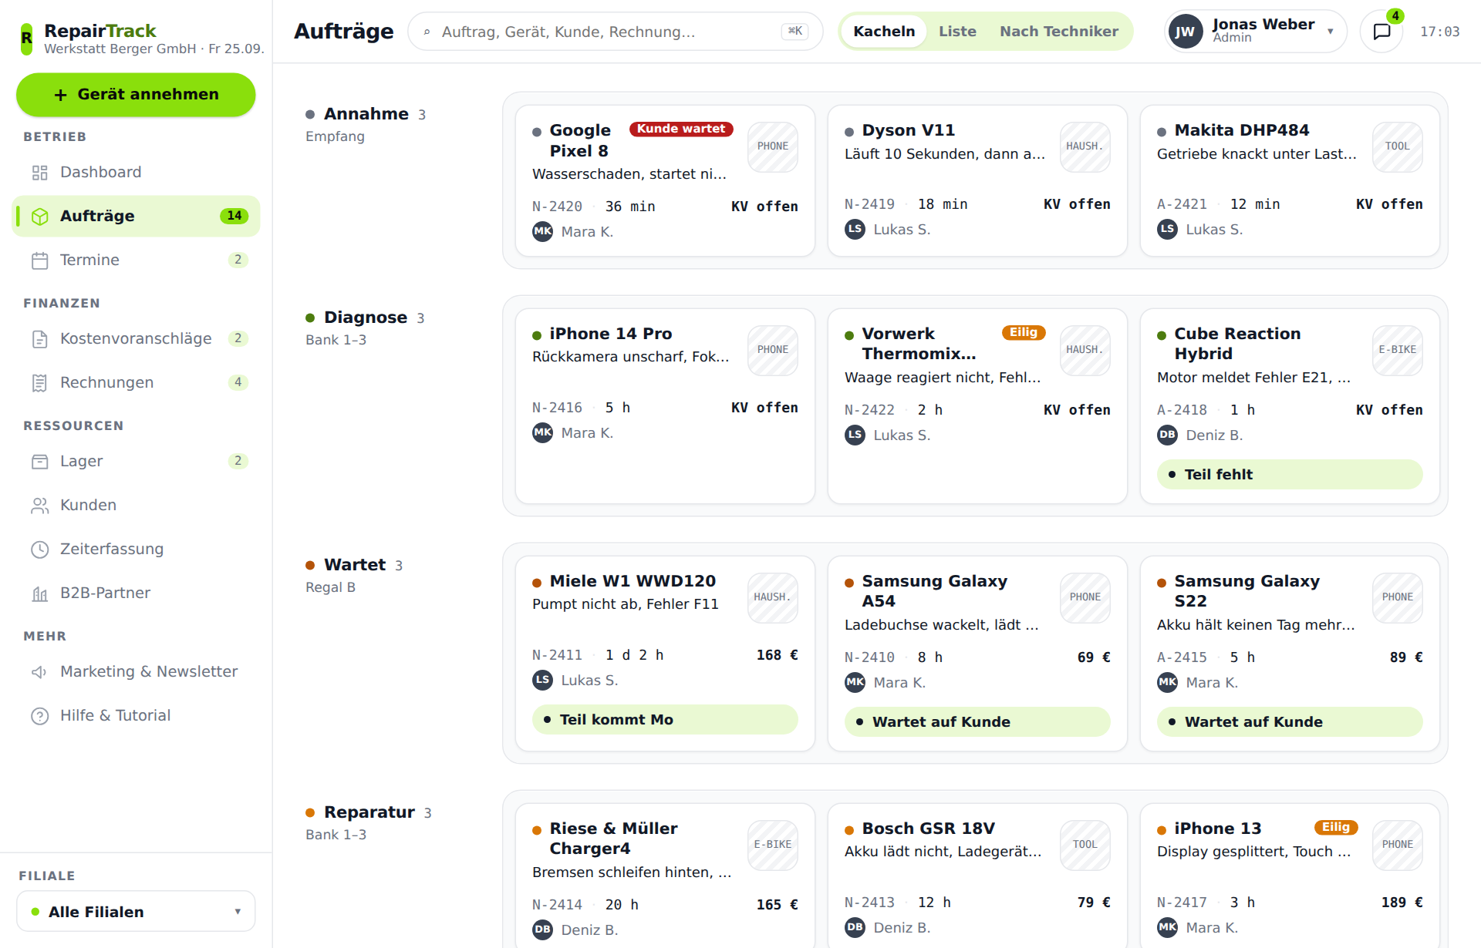The image size is (1481, 948).
Task: Open Marketing & Newsletter in the sidebar
Action: click(136, 672)
